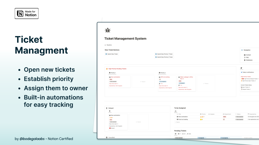Screen dimensions: 259x145
Task: Click Not started status on Priority 1 card
Action: coord(113,82)
